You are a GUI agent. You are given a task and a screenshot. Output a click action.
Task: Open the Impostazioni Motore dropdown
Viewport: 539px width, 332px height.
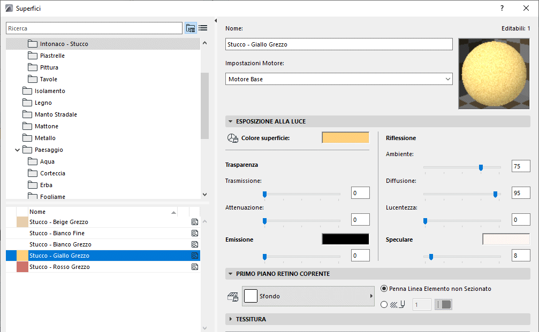coord(339,79)
